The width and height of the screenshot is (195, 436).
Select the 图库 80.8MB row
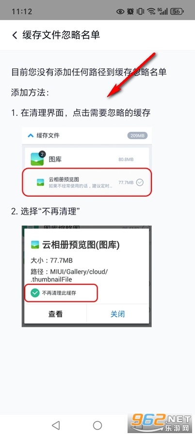(87, 159)
